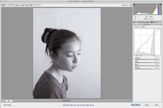The image size is (163, 108).
Task: Click the Highlights slider handle
Action: pyautogui.click(x=155, y=59)
